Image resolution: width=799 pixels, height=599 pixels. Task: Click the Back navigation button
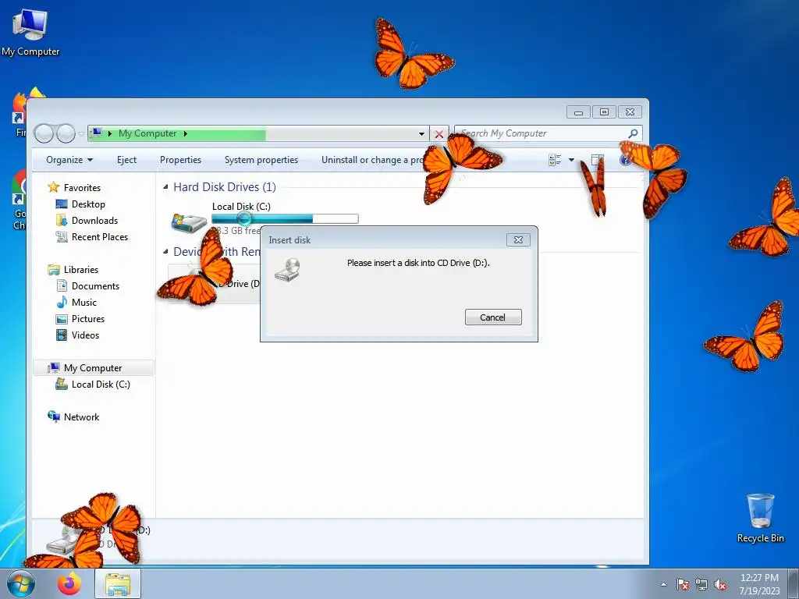tap(44, 133)
